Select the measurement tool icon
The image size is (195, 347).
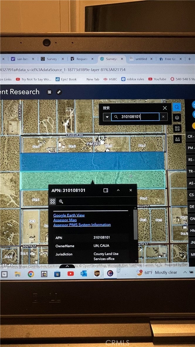[x=177, y=139]
